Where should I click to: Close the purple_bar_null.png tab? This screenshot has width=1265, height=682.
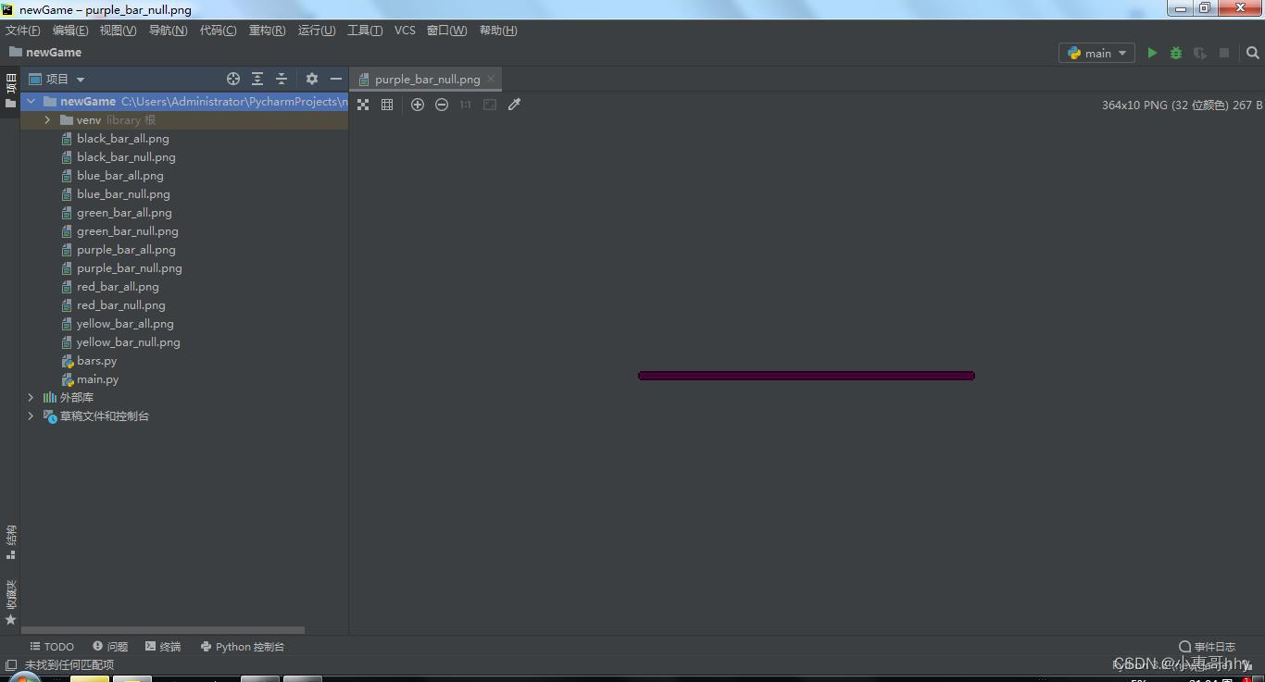(x=491, y=79)
